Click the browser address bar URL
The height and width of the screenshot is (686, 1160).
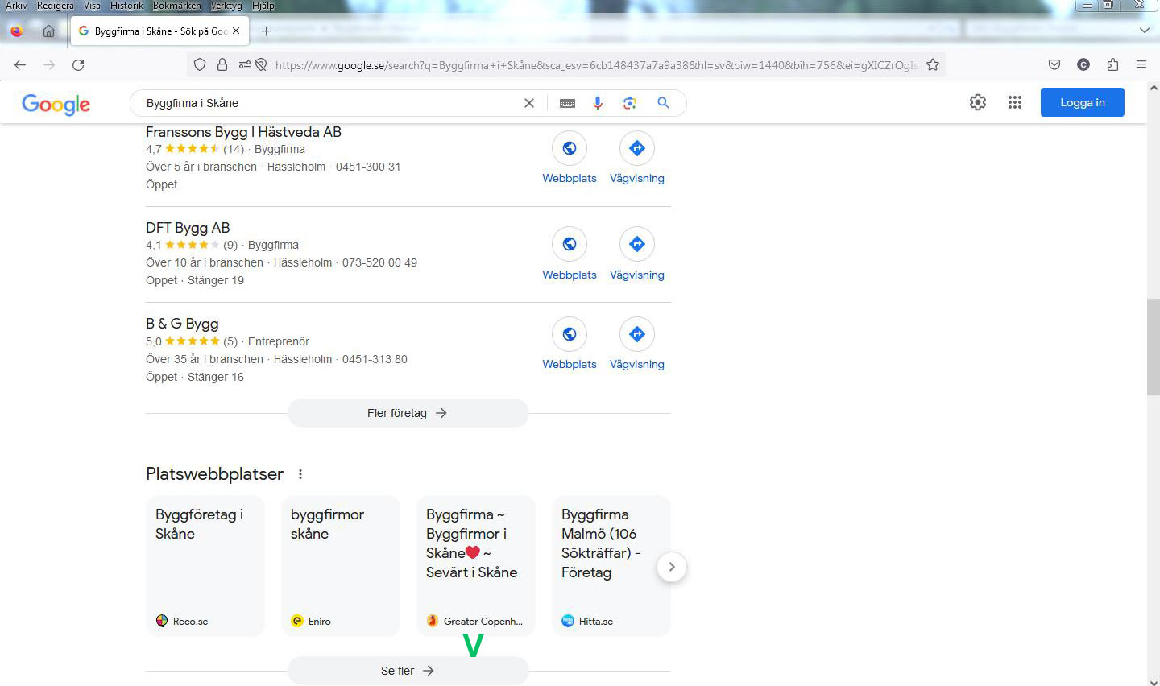(x=596, y=65)
